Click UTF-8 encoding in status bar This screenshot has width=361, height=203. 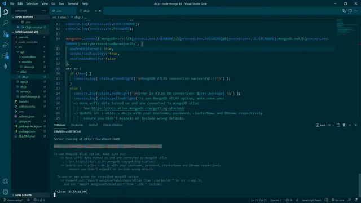288,200
